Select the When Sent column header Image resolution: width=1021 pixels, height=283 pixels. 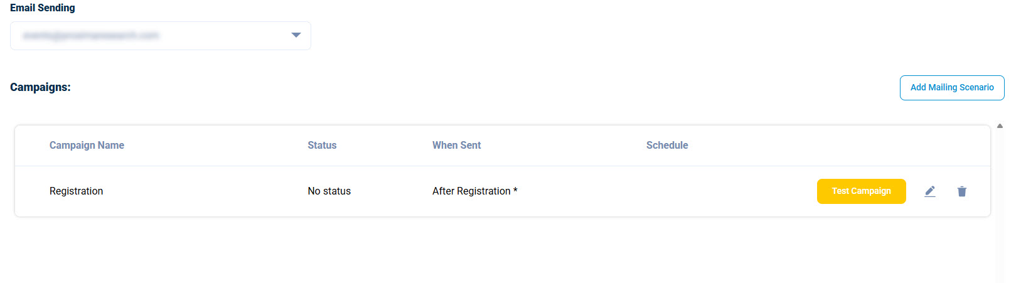click(x=456, y=146)
